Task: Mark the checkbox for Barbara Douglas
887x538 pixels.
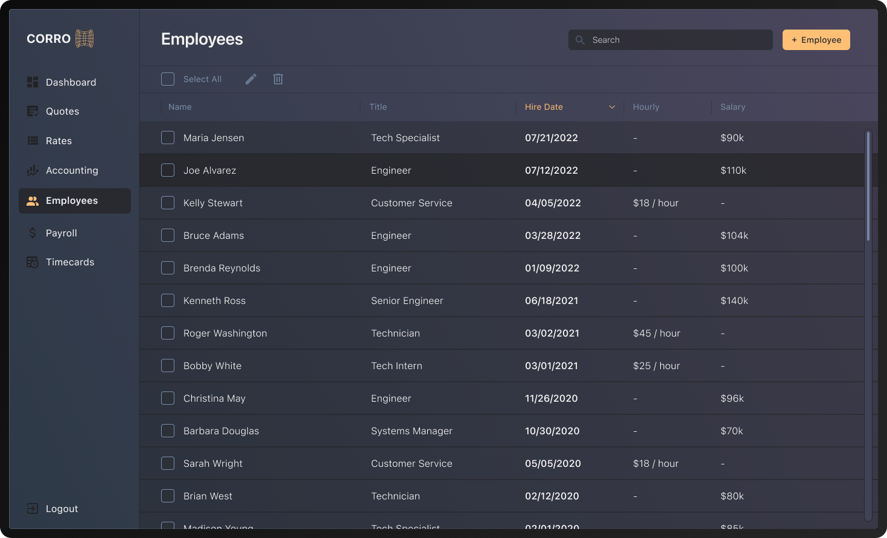Action: [x=168, y=431]
